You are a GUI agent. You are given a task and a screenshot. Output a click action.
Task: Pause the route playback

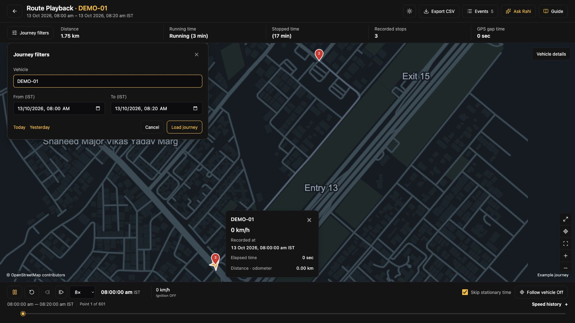tap(15, 292)
